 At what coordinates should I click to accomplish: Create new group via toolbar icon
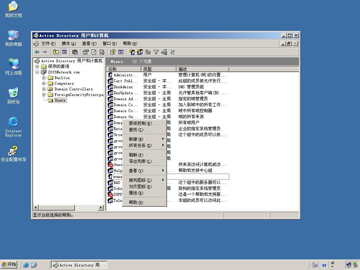point(140,52)
